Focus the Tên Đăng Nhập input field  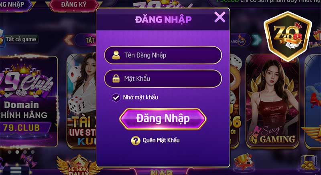[163, 55]
